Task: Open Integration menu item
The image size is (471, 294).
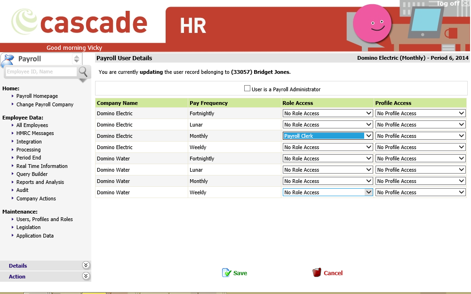Action: [29, 142]
